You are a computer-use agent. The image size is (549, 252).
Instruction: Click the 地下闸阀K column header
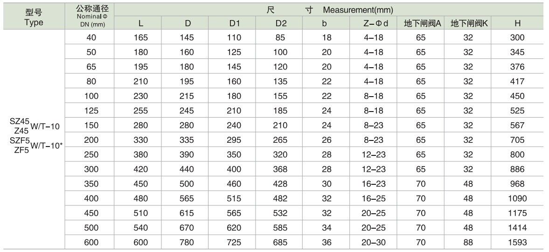pos(468,23)
